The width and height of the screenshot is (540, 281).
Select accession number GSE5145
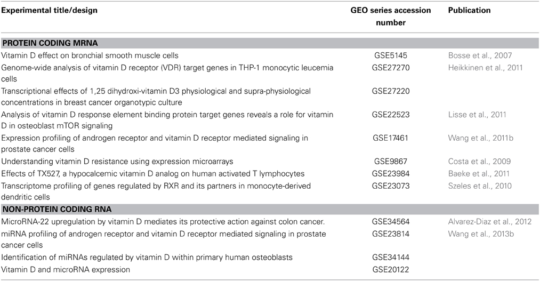pyautogui.click(x=391, y=55)
